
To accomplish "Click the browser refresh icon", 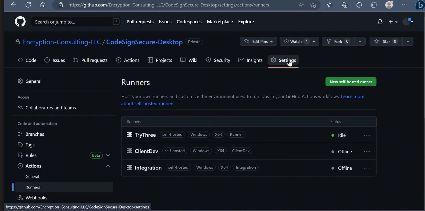I will [28, 5].
